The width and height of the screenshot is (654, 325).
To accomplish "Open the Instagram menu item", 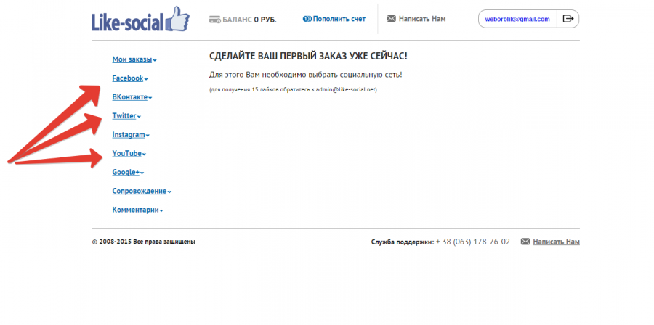I will pyautogui.click(x=129, y=135).
